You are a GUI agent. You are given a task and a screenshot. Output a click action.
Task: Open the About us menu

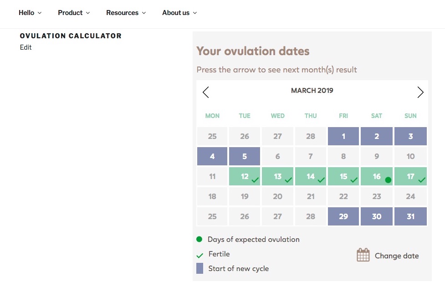click(179, 13)
